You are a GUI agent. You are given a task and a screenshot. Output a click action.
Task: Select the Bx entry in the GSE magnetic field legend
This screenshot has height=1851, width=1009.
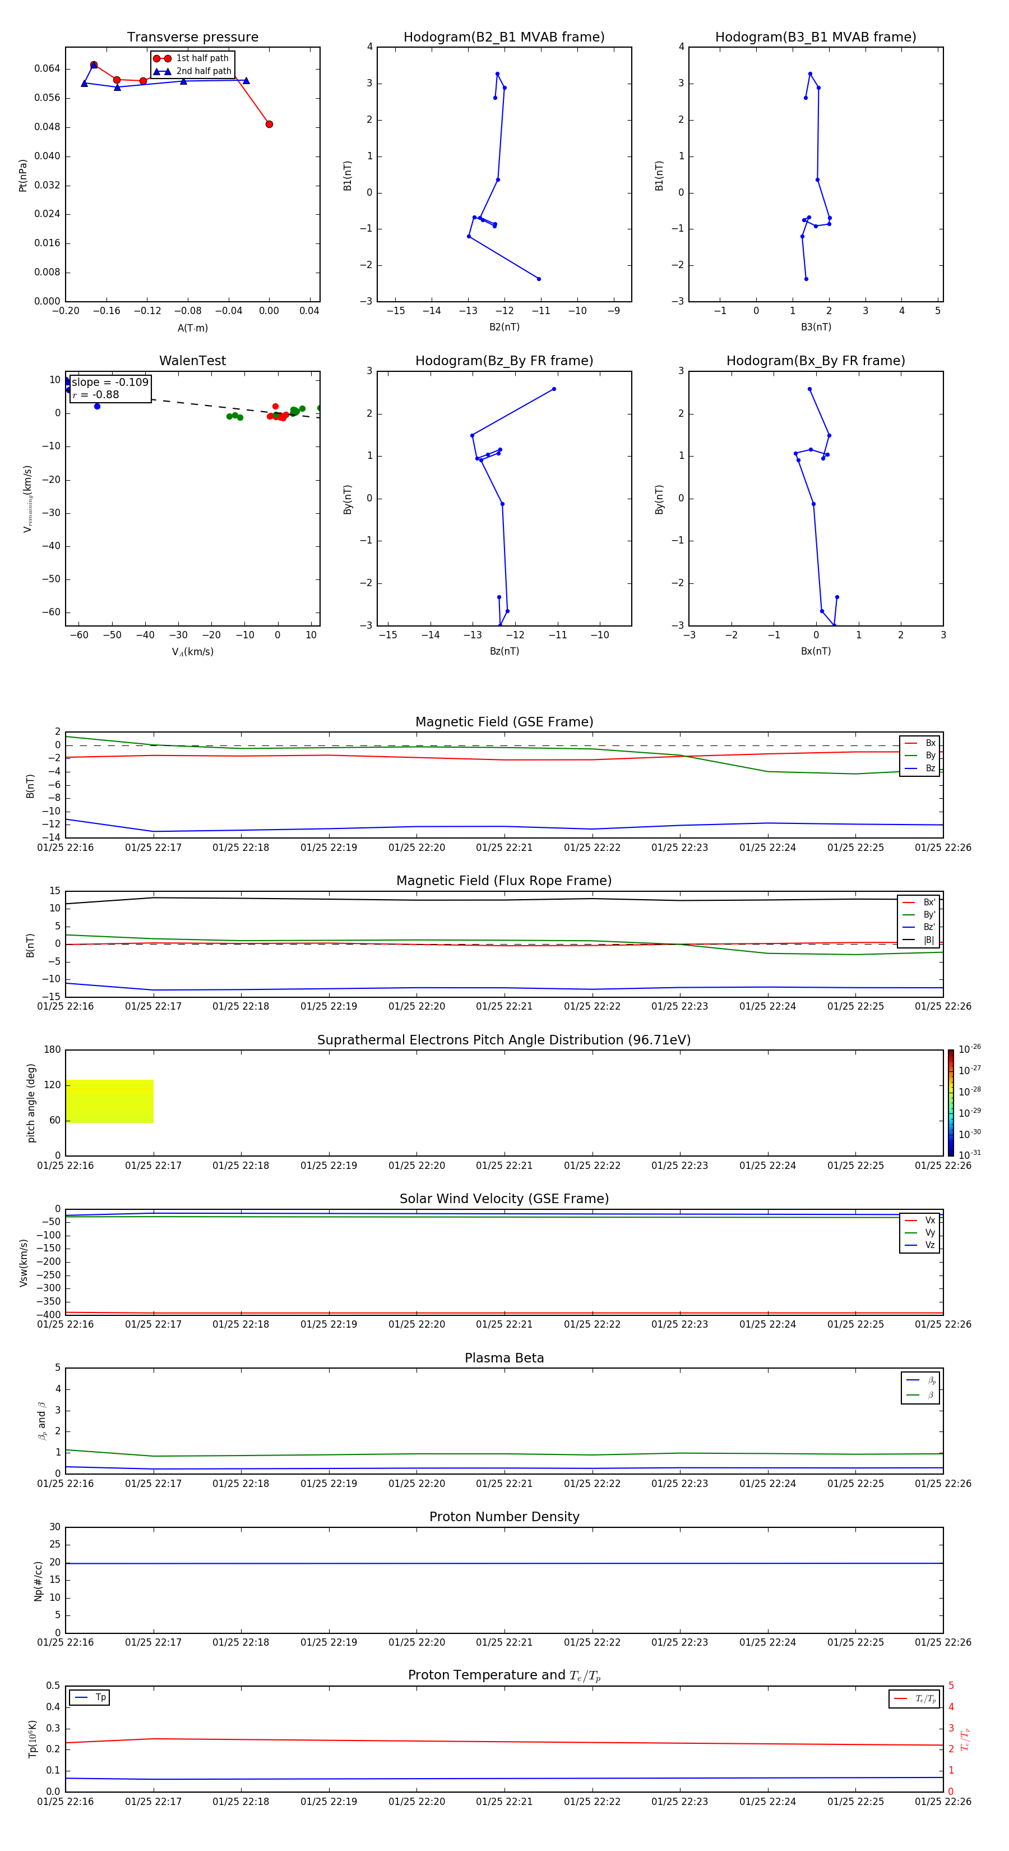click(920, 743)
